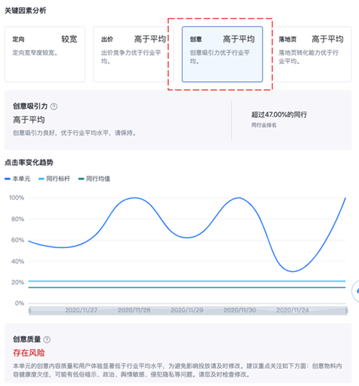Toggle 同行均值 series via legend label
Image resolution: width=359 pixels, height=386 pixels.
coord(98,179)
